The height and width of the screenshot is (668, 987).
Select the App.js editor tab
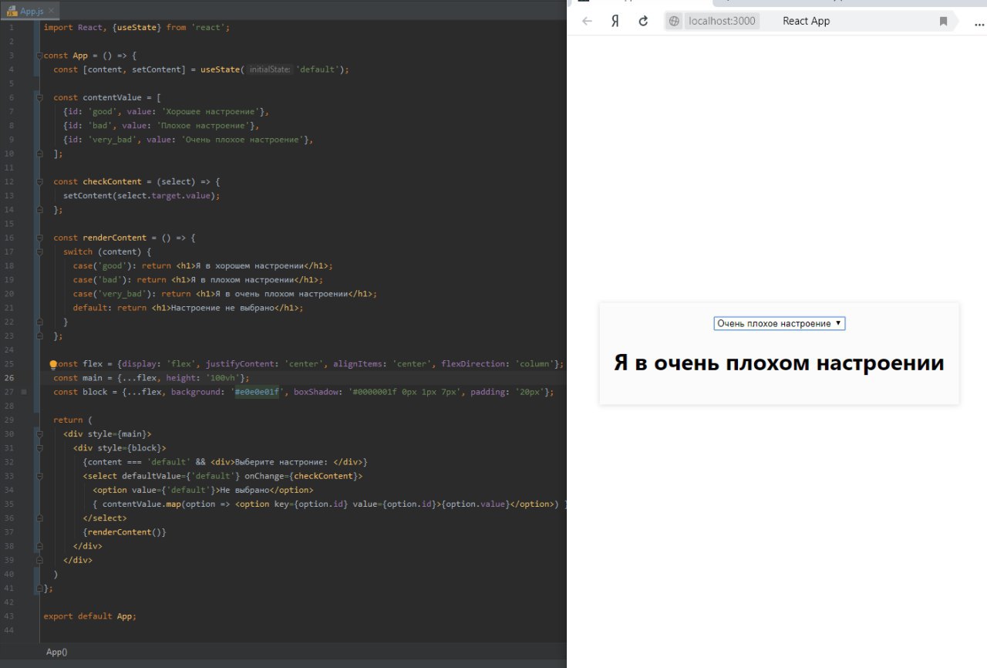[x=32, y=12]
